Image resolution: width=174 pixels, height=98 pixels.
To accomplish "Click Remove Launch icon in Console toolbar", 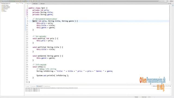I will (153, 86).
